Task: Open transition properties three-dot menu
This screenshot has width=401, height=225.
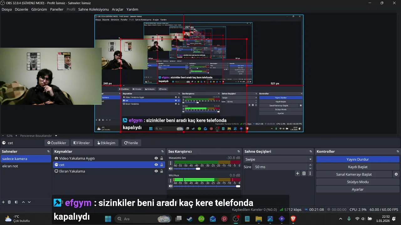Action: click(x=310, y=173)
